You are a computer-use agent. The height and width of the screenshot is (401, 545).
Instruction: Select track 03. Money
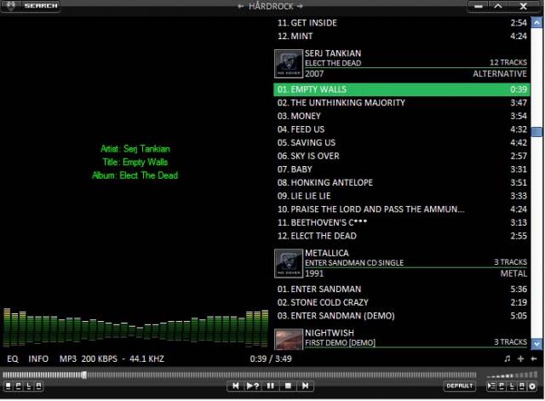(401, 116)
